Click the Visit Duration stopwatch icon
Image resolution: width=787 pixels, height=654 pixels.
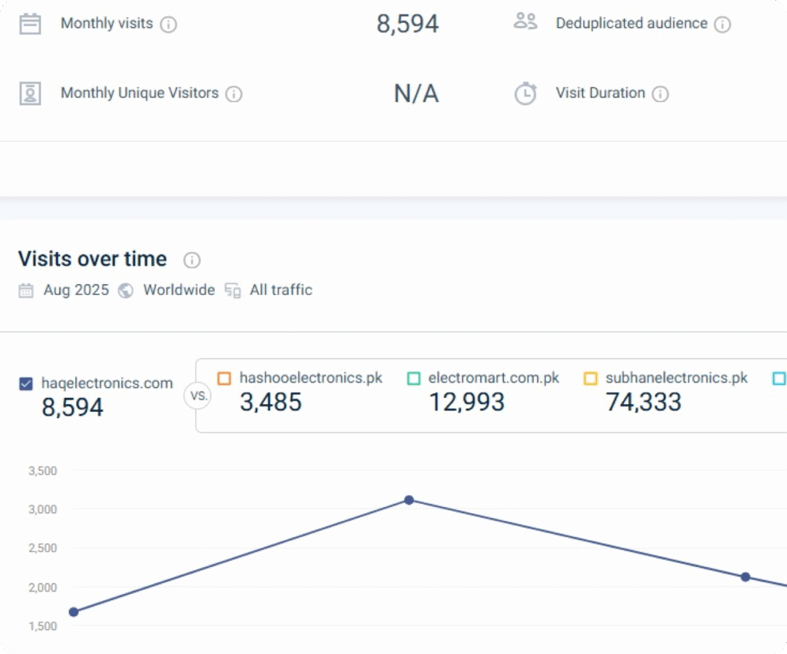coord(525,94)
